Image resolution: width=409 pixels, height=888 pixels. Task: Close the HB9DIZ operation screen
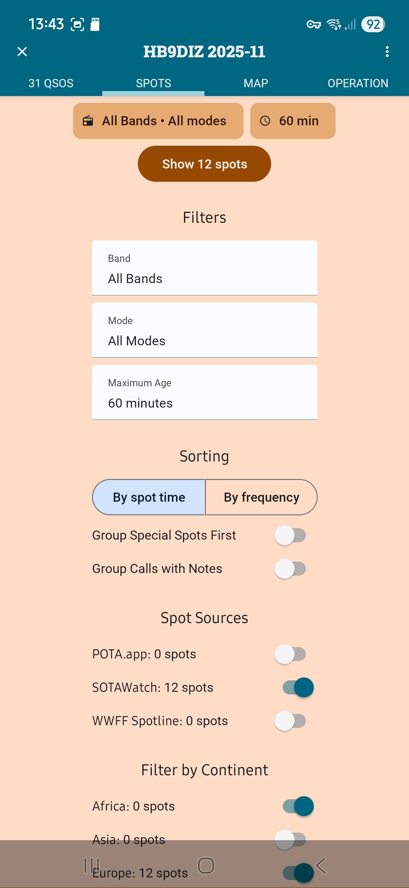coord(22,52)
